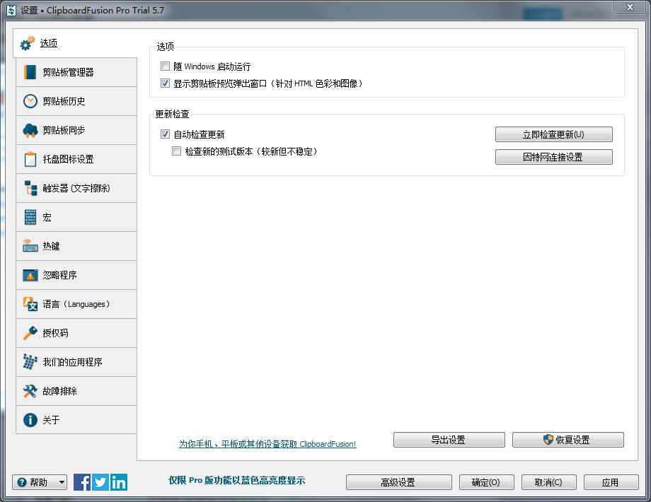Click the Facebook icon
This screenshot has height=502, width=651.
click(x=82, y=482)
